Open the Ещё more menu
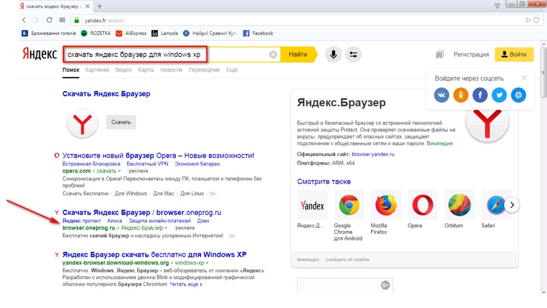The width and height of the screenshot is (547, 308). [x=232, y=70]
